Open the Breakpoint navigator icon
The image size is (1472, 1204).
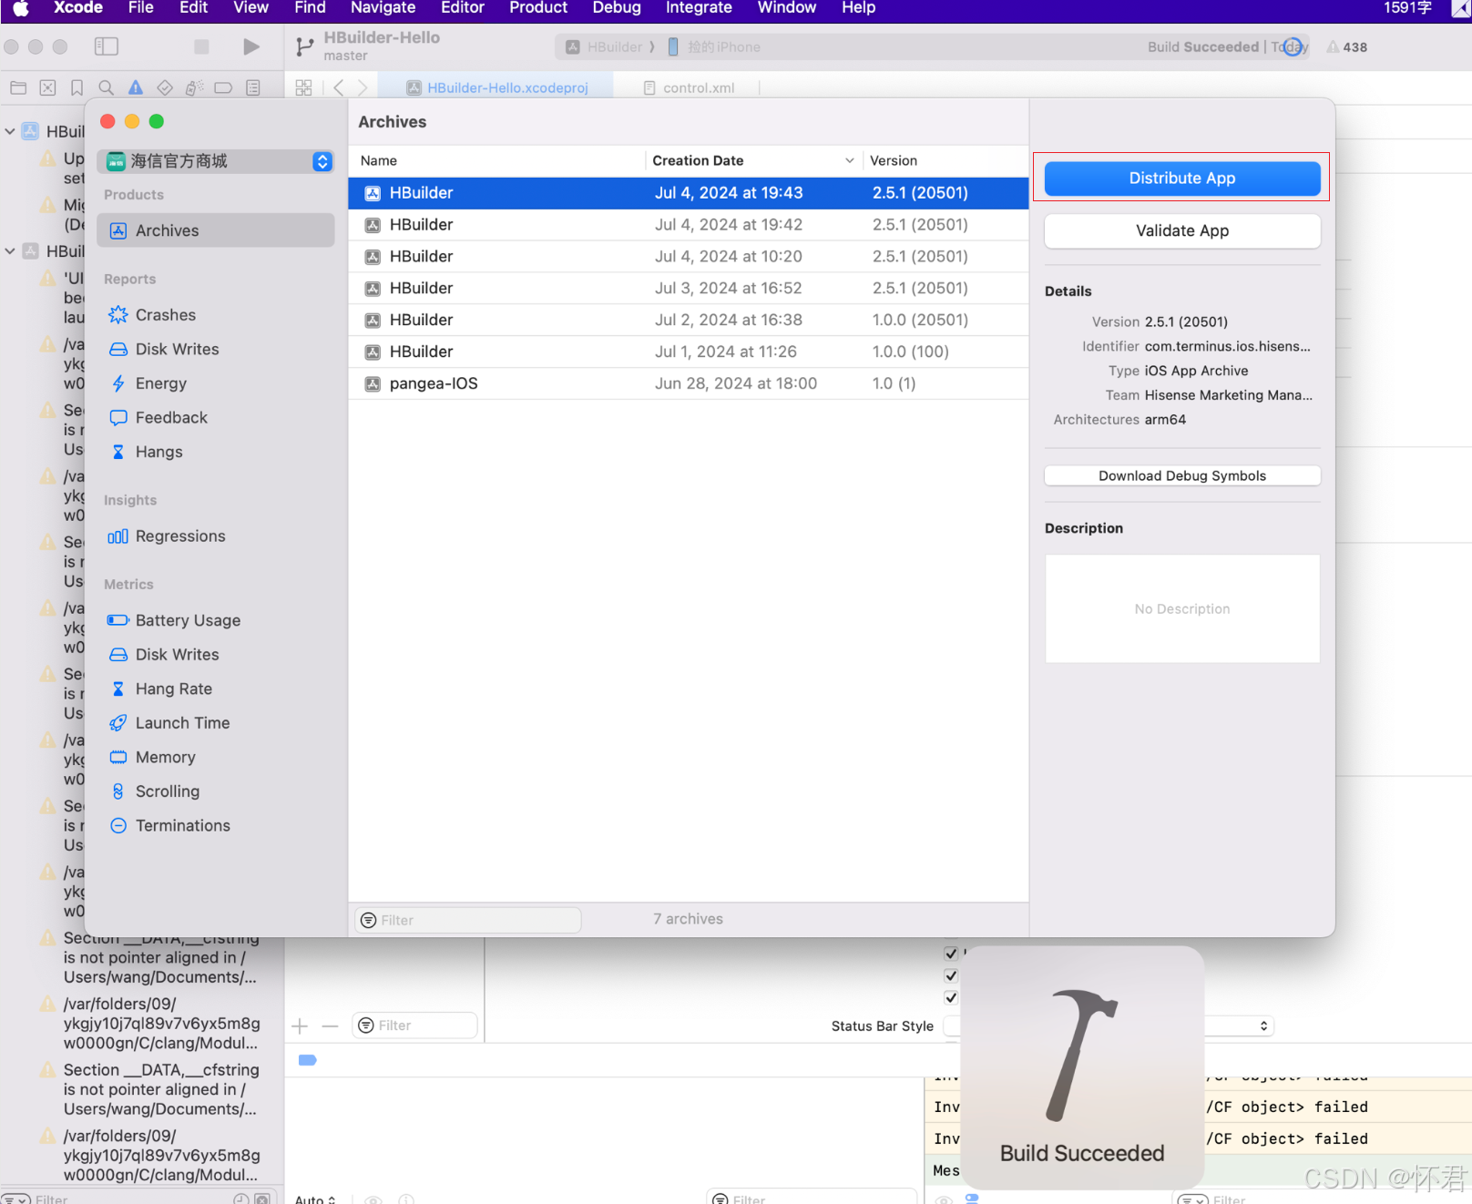[x=223, y=87]
